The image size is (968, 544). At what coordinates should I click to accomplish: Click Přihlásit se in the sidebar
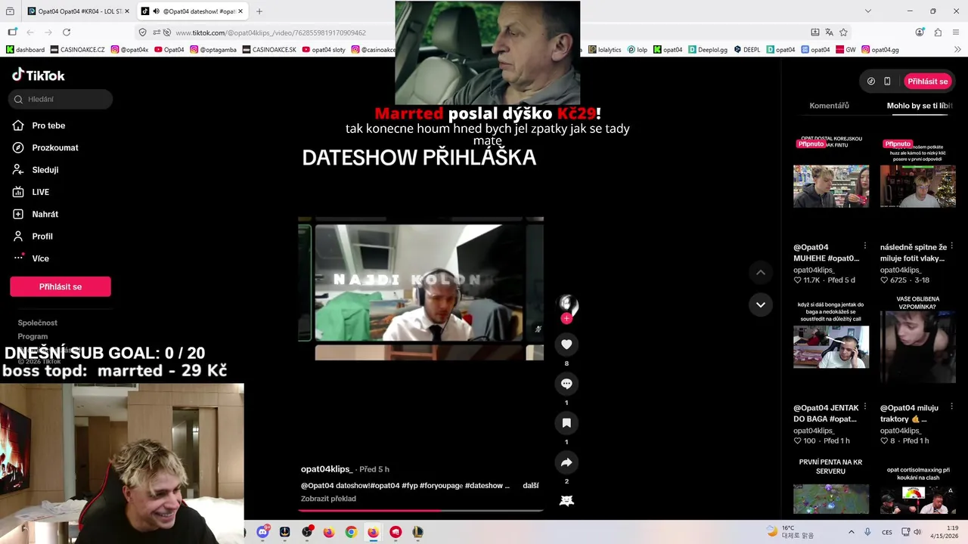point(60,286)
